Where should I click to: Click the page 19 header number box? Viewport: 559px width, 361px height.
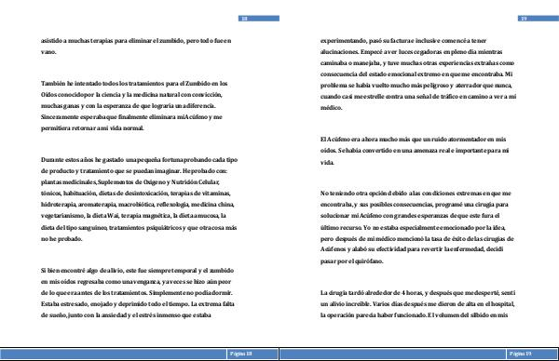[x=539, y=19]
